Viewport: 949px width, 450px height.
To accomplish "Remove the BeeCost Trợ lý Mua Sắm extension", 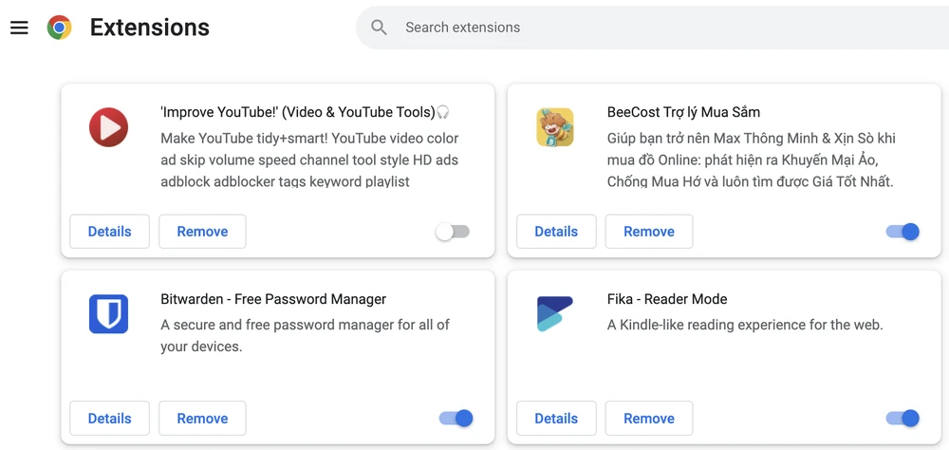I will click(649, 232).
